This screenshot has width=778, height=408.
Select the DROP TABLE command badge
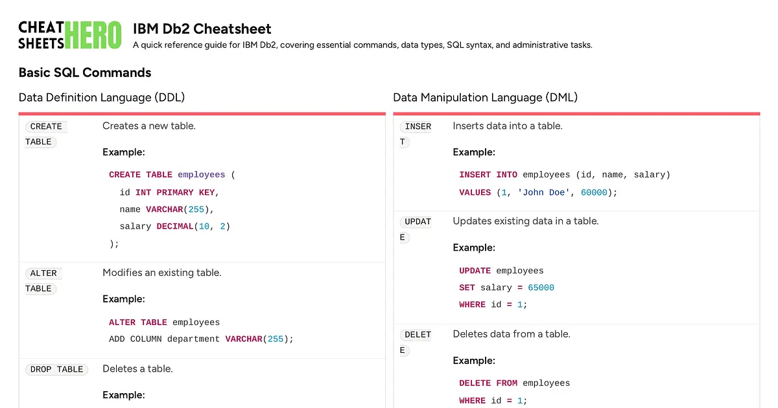click(57, 368)
